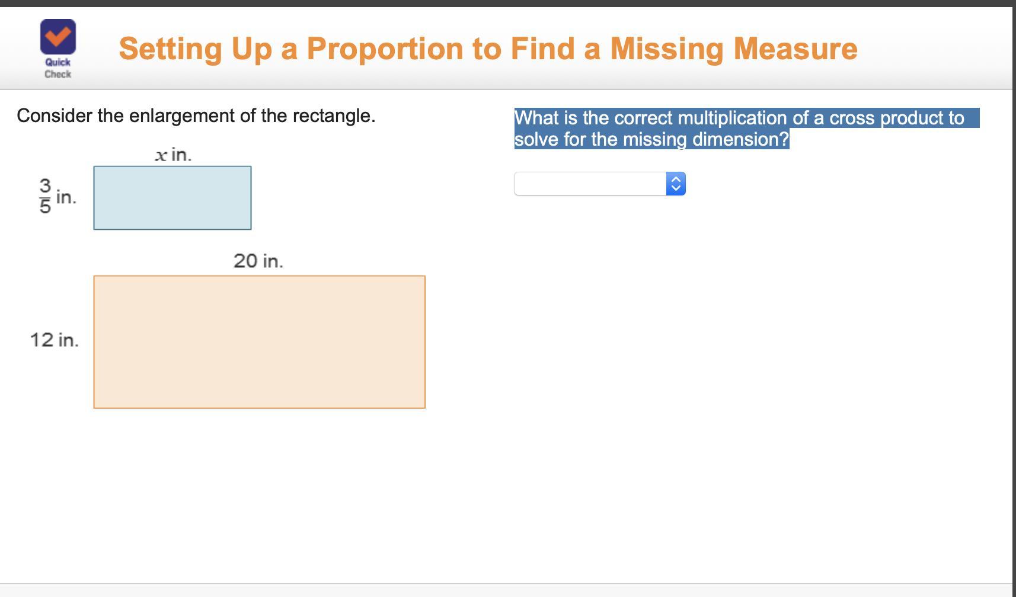Click the 3/5 in. fraction label
Viewport: 1016px width, 597px height.
coord(57,196)
